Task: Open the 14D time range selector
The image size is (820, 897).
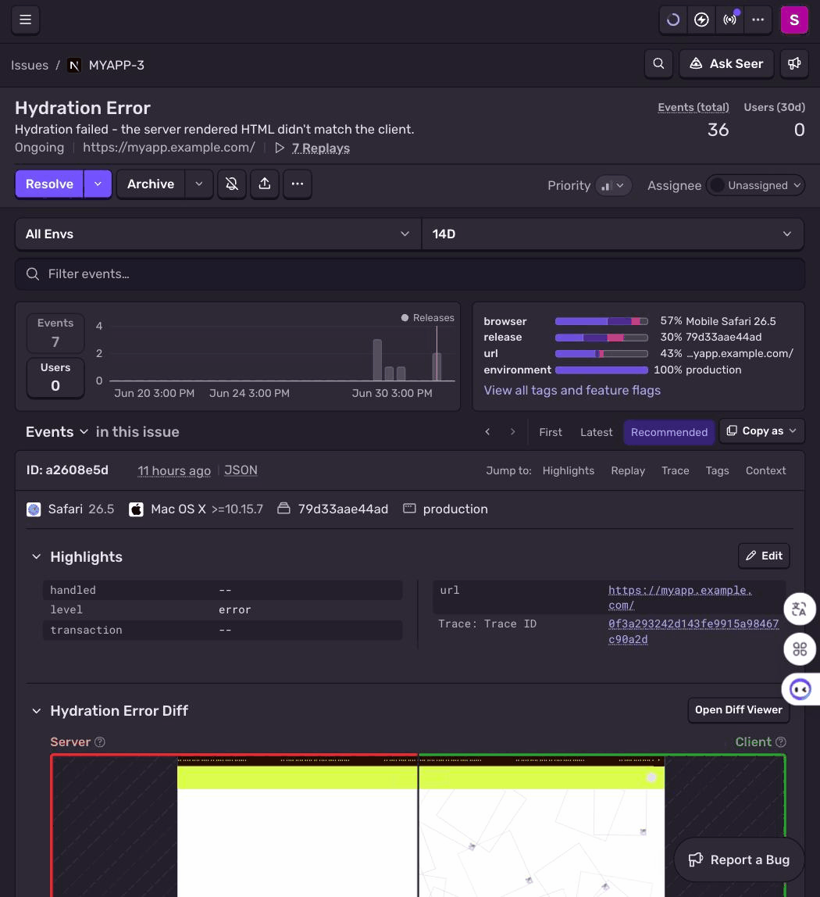Action: [612, 234]
